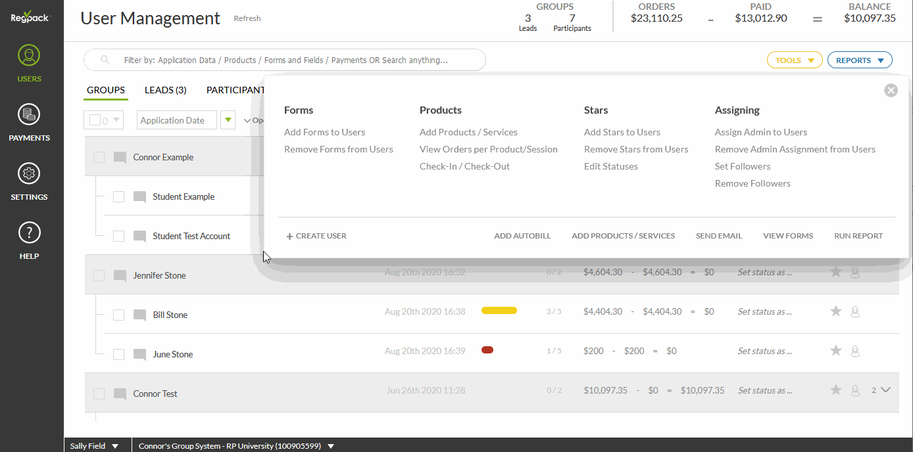913x452 pixels.
Task: Switch to the LEADS tab
Action: [x=165, y=89]
